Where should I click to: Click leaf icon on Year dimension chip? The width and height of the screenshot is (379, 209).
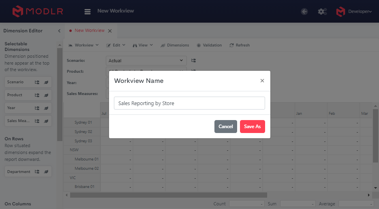click(x=46, y=108)
